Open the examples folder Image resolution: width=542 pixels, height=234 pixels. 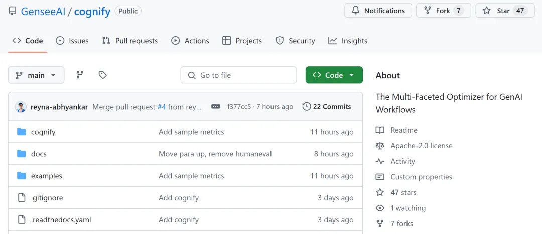coord(47,176)
